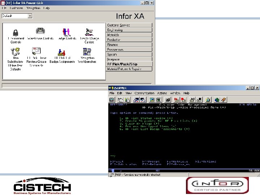The width and height of the screenshot is (260, 195).
Task: Click the Power-Link title bar application icon
Action: [3, 3]
